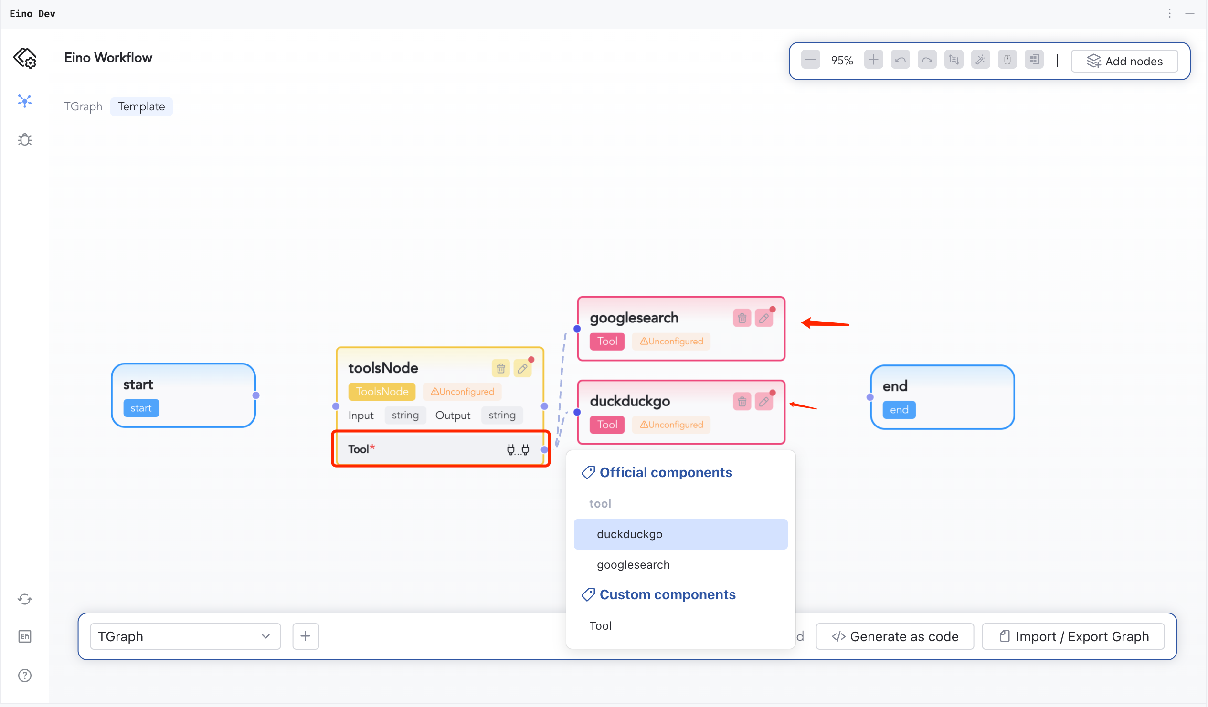Undo the last canvas action

[x=900, y=61]
